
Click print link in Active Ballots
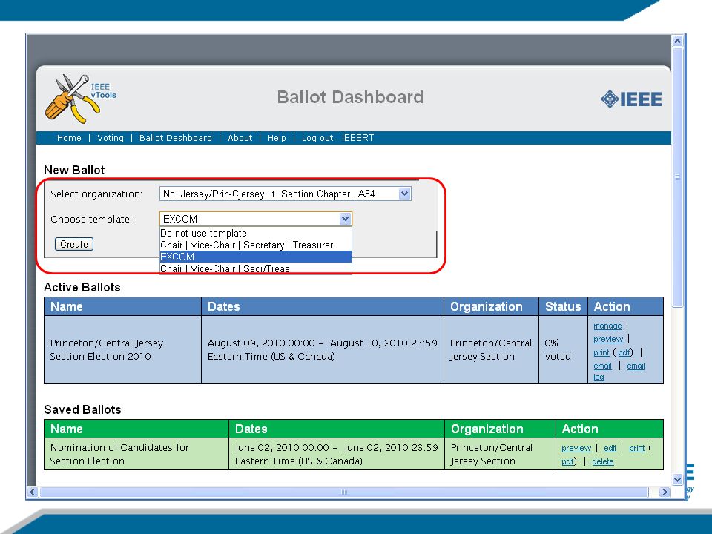(x=601, y=353)
